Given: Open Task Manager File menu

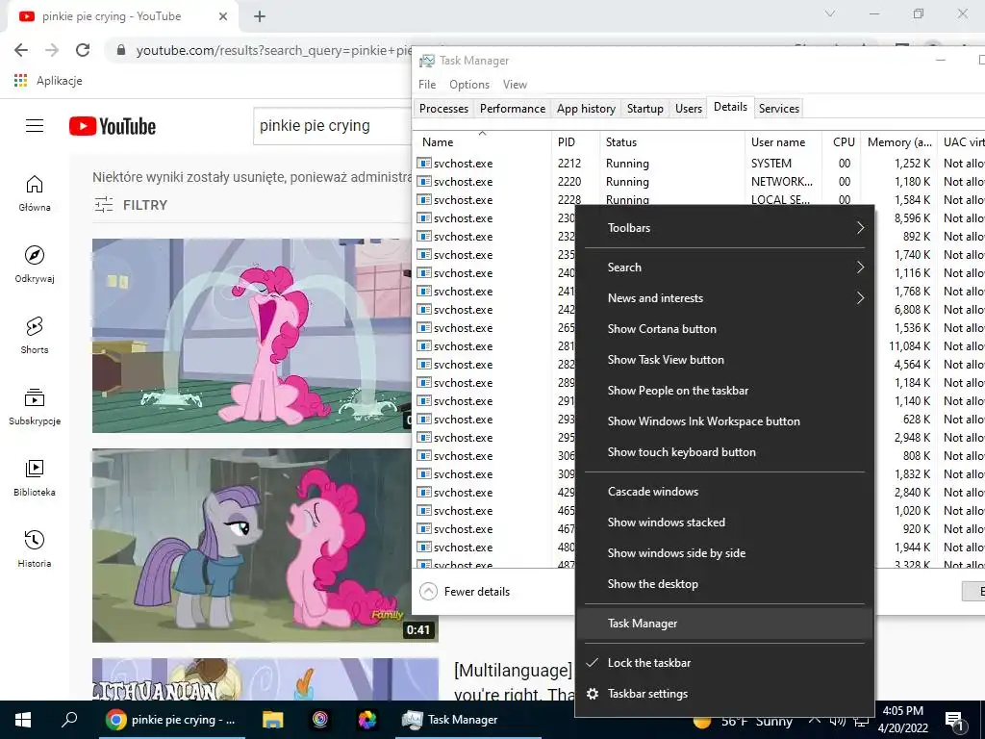Looking at the screenshot, I should (427, 85).
